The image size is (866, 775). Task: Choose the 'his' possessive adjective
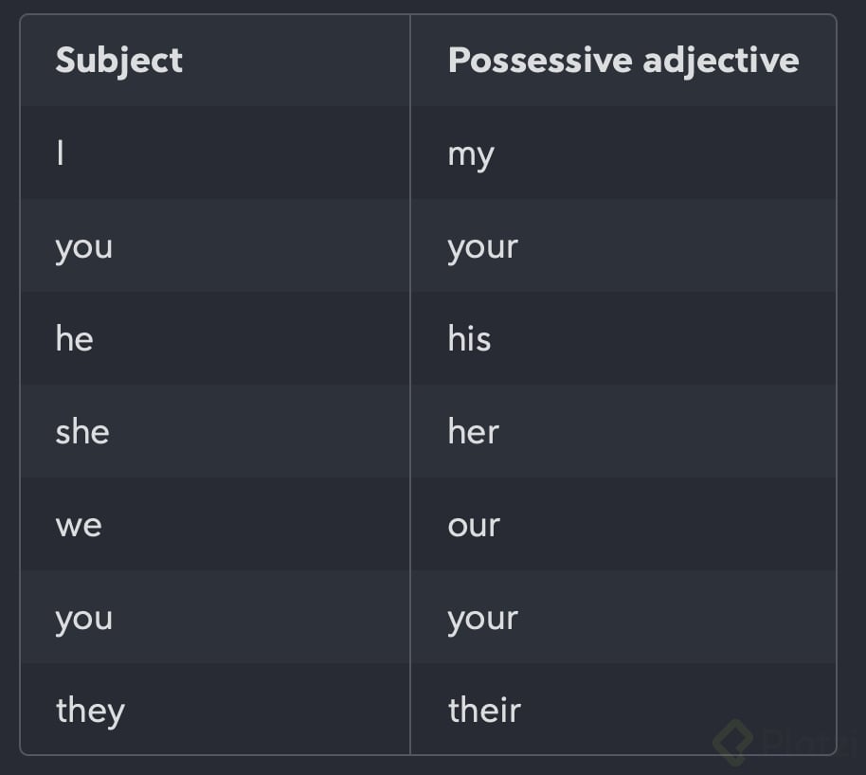pos(469,338)
